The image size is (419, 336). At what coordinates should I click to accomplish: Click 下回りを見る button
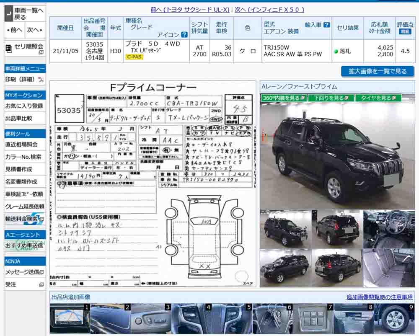(331, 98)
